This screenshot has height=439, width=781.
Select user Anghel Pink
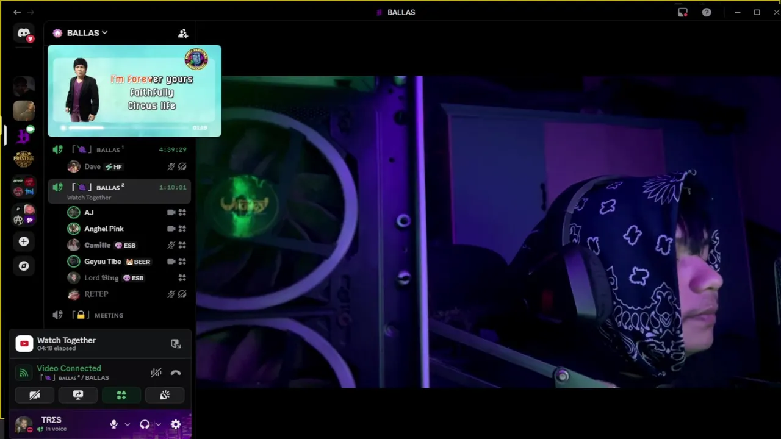pos(127,229)
